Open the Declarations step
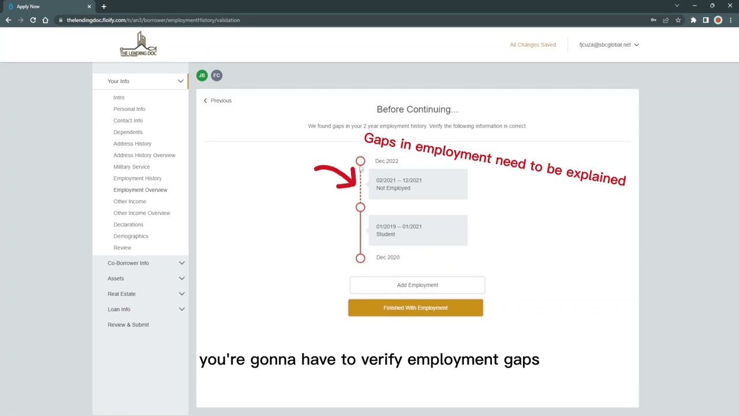The image size is (739, 416). (128, 225)
